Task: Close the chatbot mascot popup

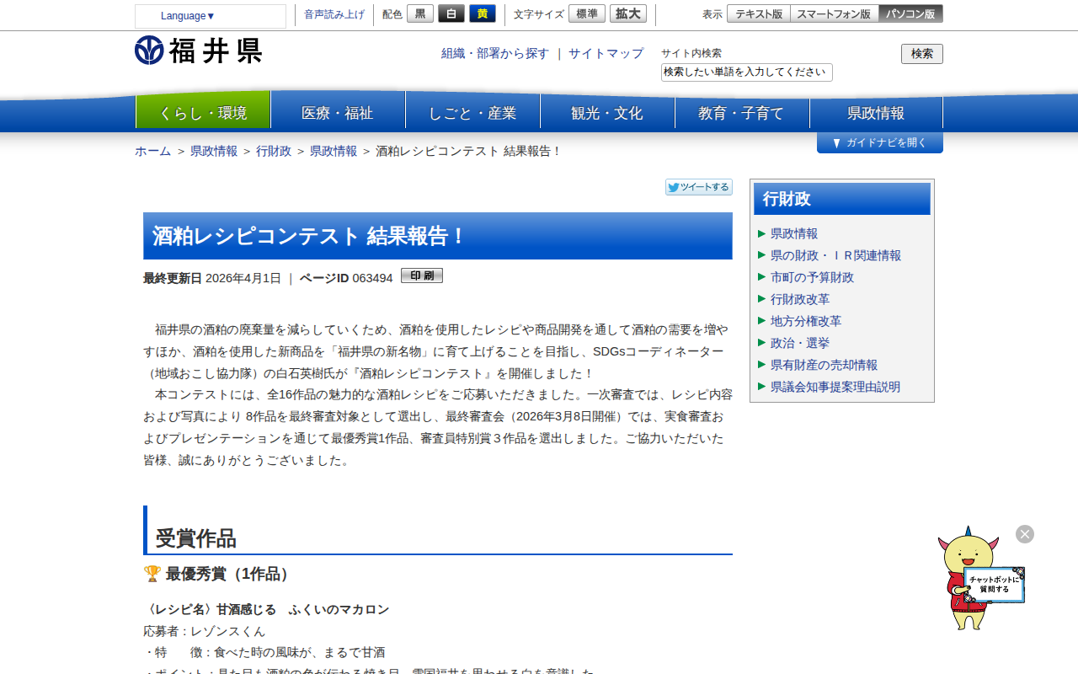Action: [1025, 534]
